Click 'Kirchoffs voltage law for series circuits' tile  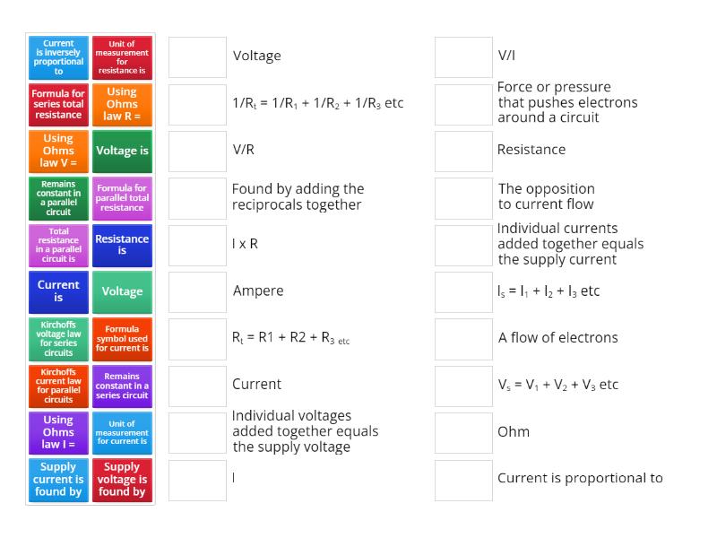(x=58, y=338)
